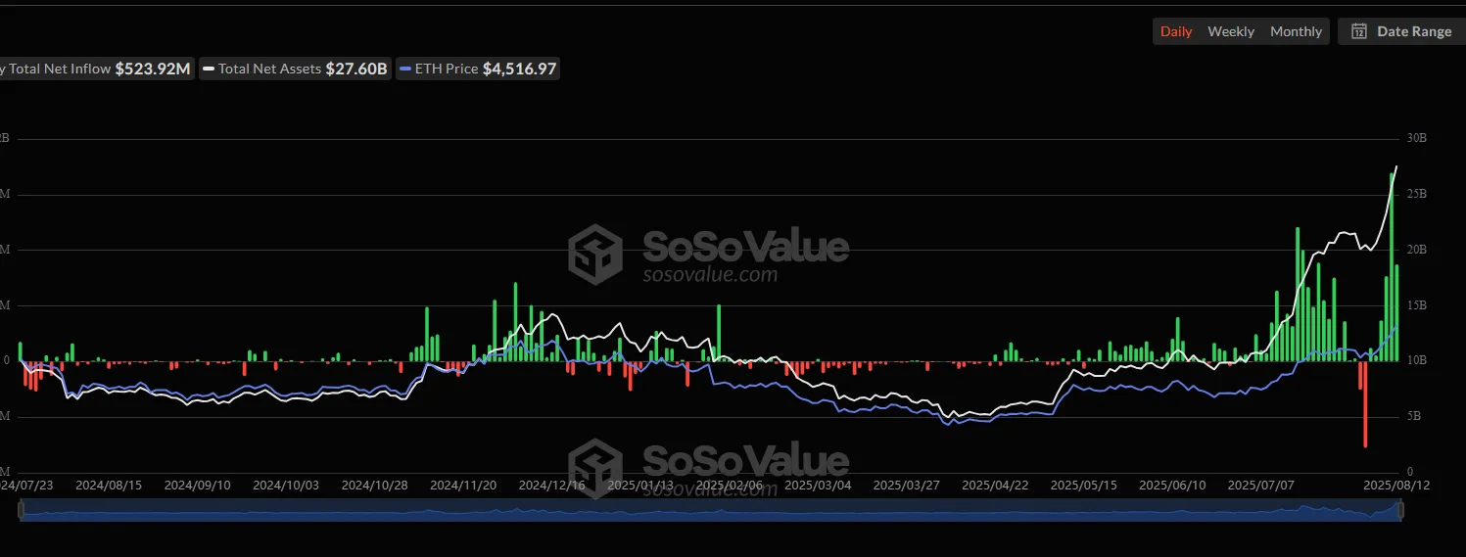The height and width of the screenshot is (557, 1466).
Task: Click the SoSoValue cube logo in upper watermark
Action: click(x=595, y=254)
